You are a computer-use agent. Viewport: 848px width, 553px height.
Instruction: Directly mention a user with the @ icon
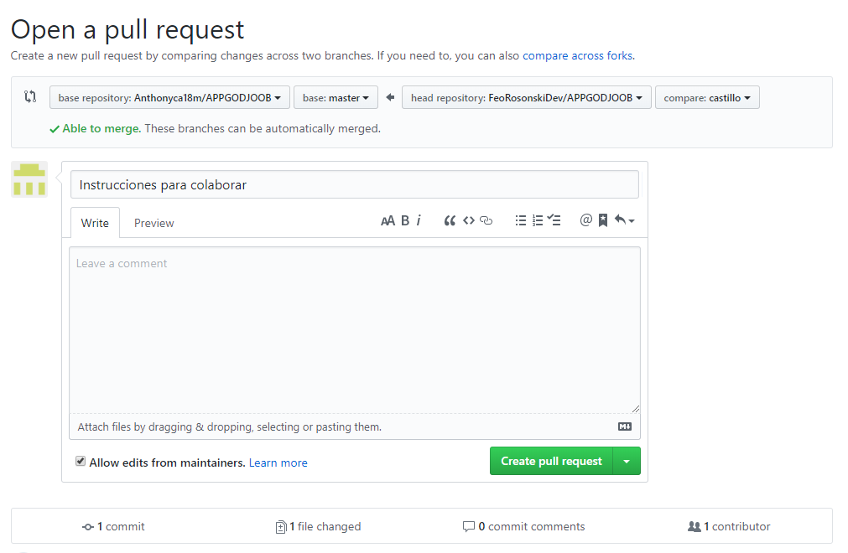[585, 220]
